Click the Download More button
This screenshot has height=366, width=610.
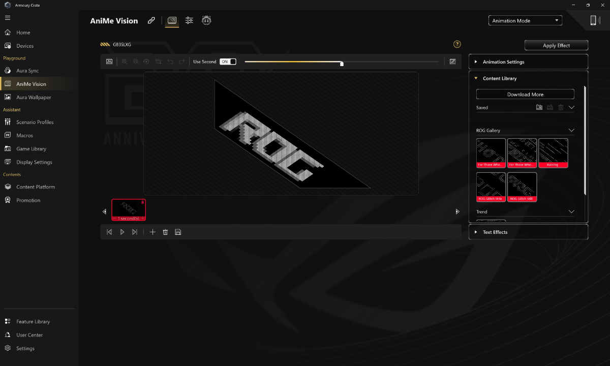click(x=525, y=95)
